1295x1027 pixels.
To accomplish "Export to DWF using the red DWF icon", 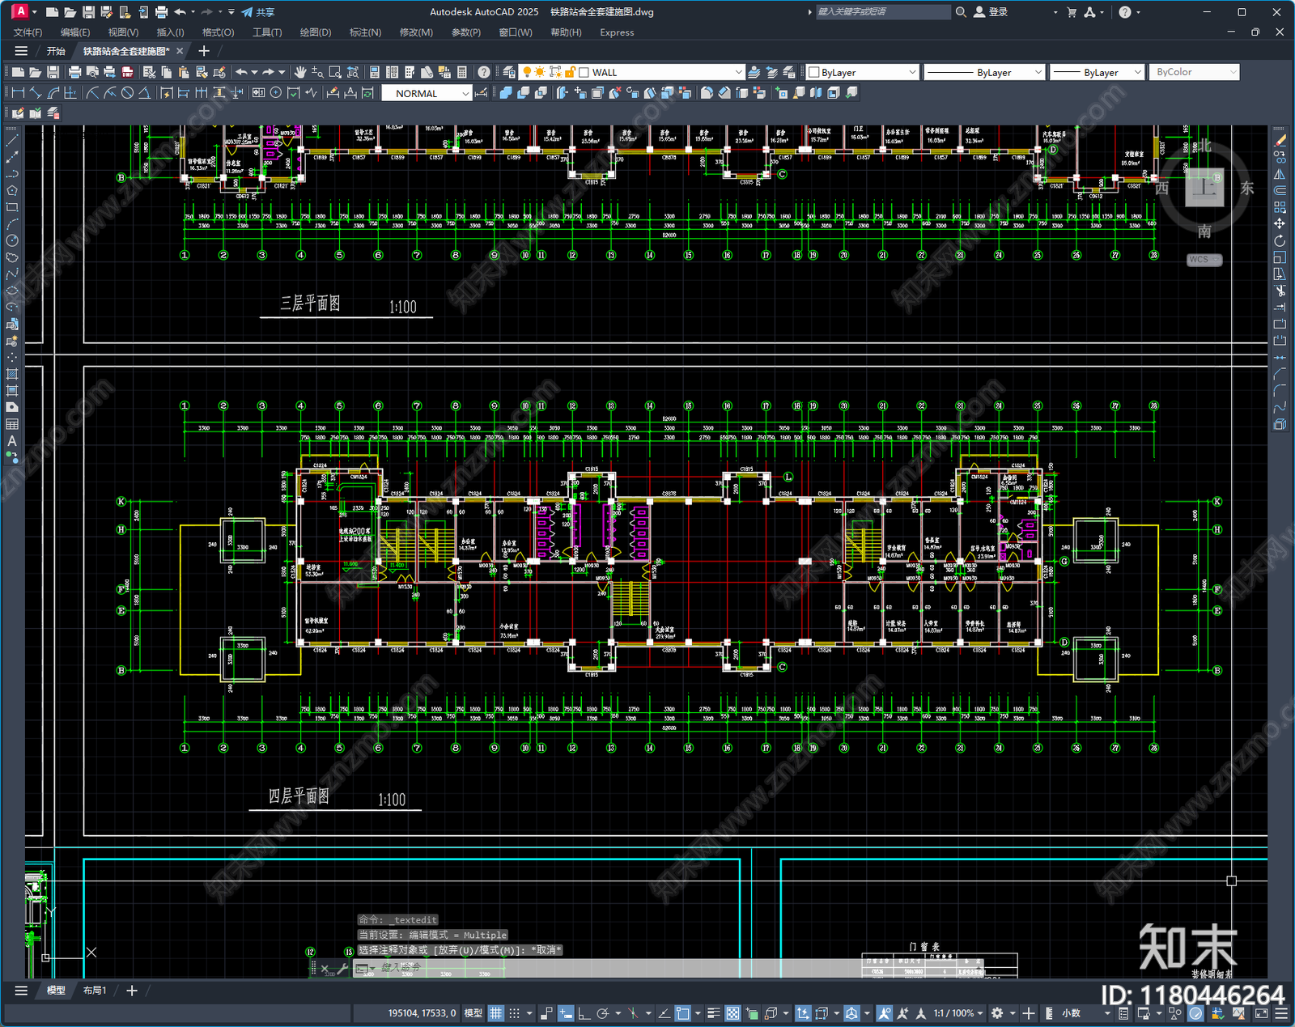I will point(128,72).
